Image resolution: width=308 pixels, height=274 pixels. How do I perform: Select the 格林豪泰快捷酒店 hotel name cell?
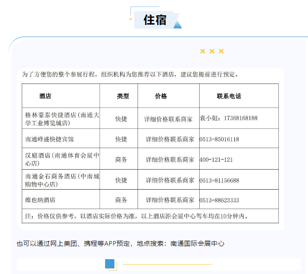coord(60,118)
